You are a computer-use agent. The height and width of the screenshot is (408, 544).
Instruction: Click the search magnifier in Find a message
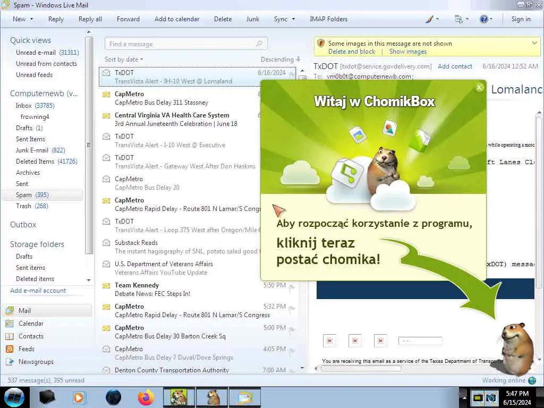tap(259, 44)
